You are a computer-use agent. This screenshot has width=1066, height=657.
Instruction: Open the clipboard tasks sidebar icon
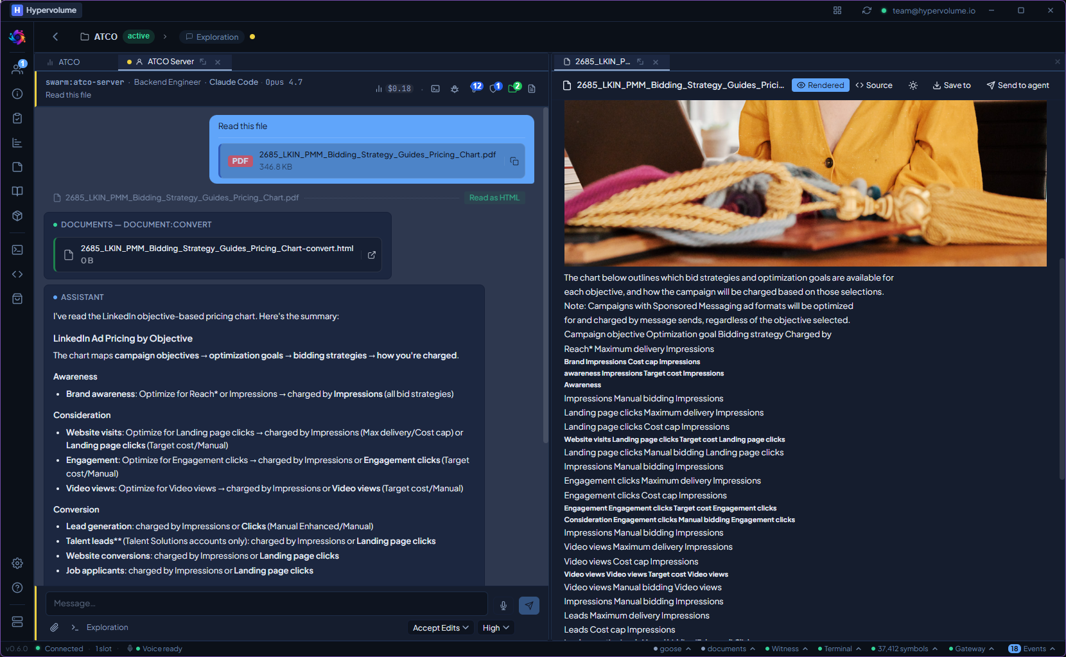[x=17, y=118]
